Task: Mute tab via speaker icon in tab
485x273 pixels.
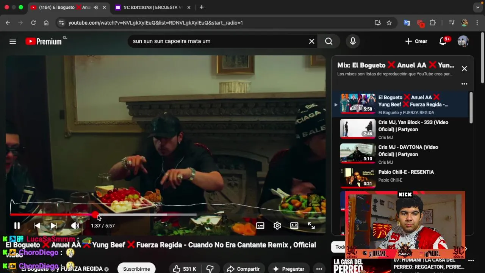Action: click(96, 7)
